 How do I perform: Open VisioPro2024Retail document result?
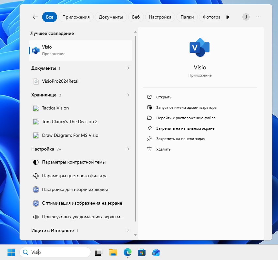[x=81, y=81]
